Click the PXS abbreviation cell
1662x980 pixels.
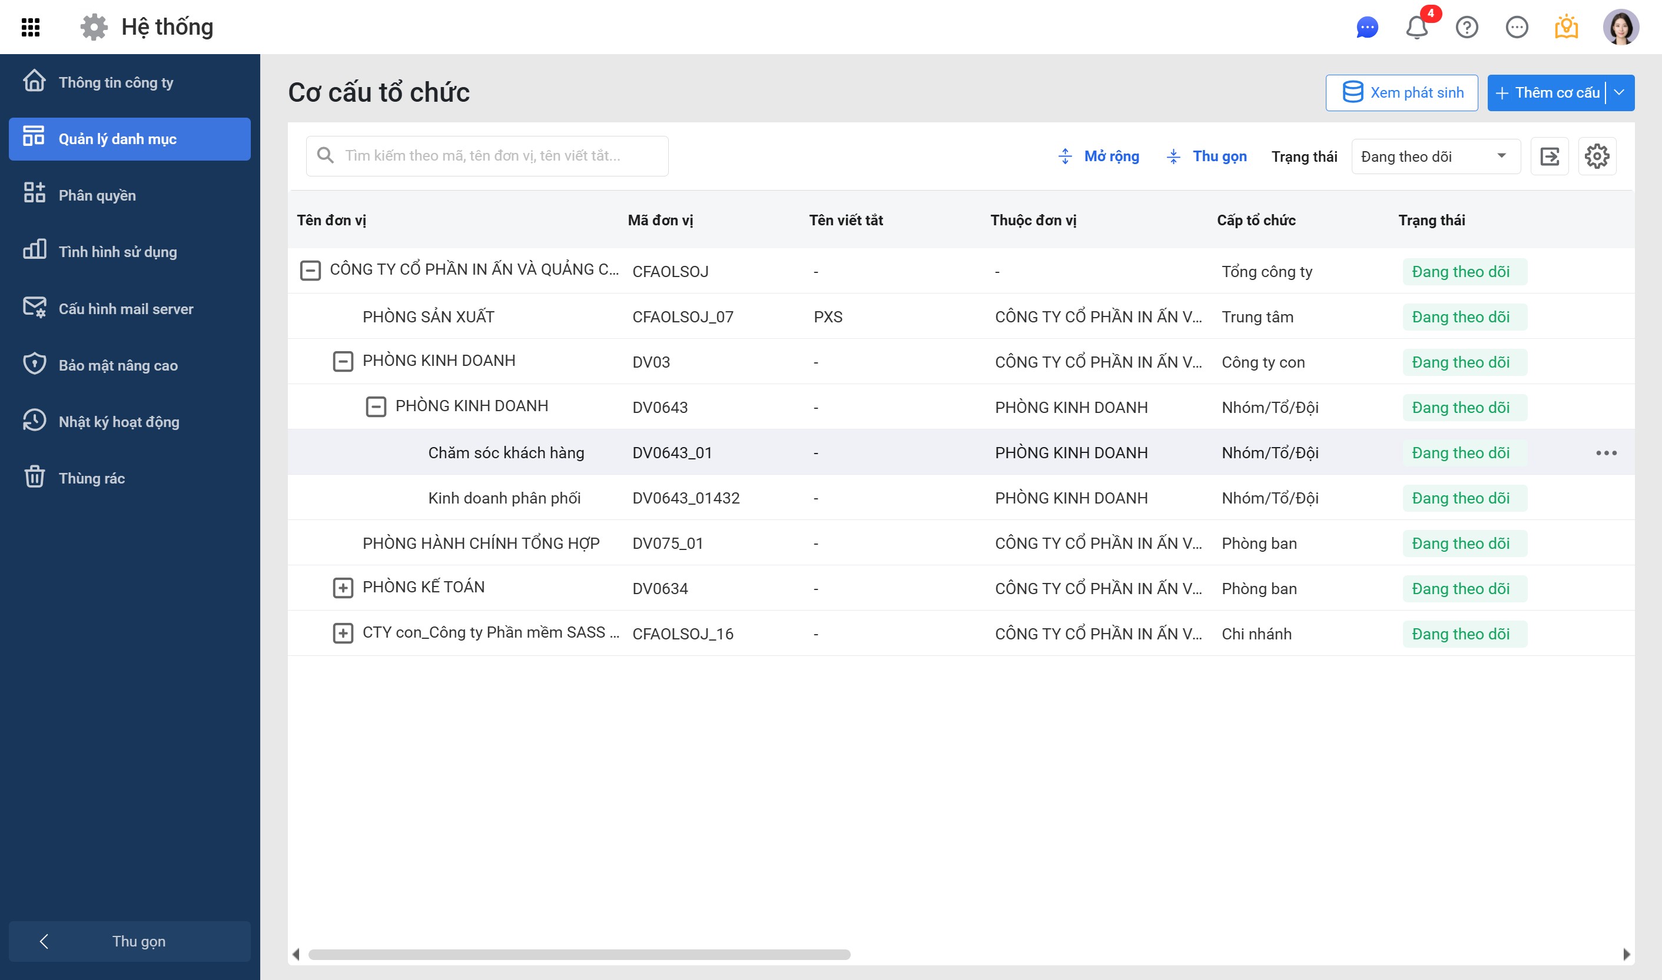pos(828,317)
